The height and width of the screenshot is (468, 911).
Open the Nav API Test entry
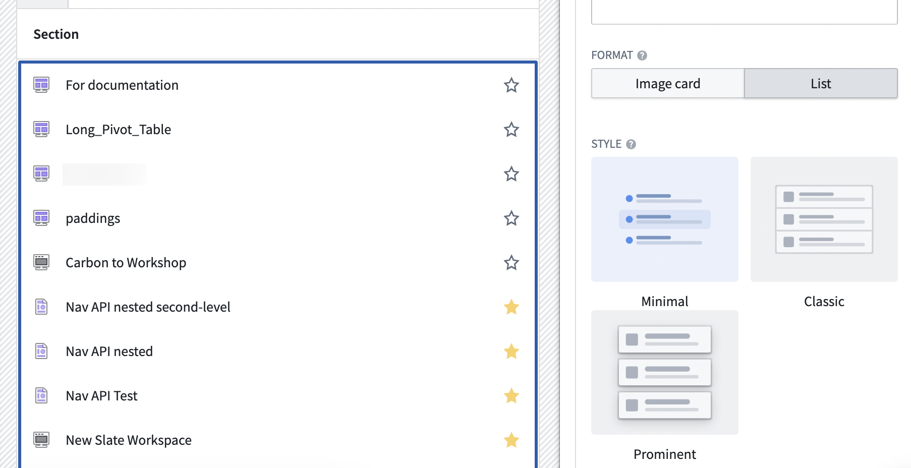(101, 396)
